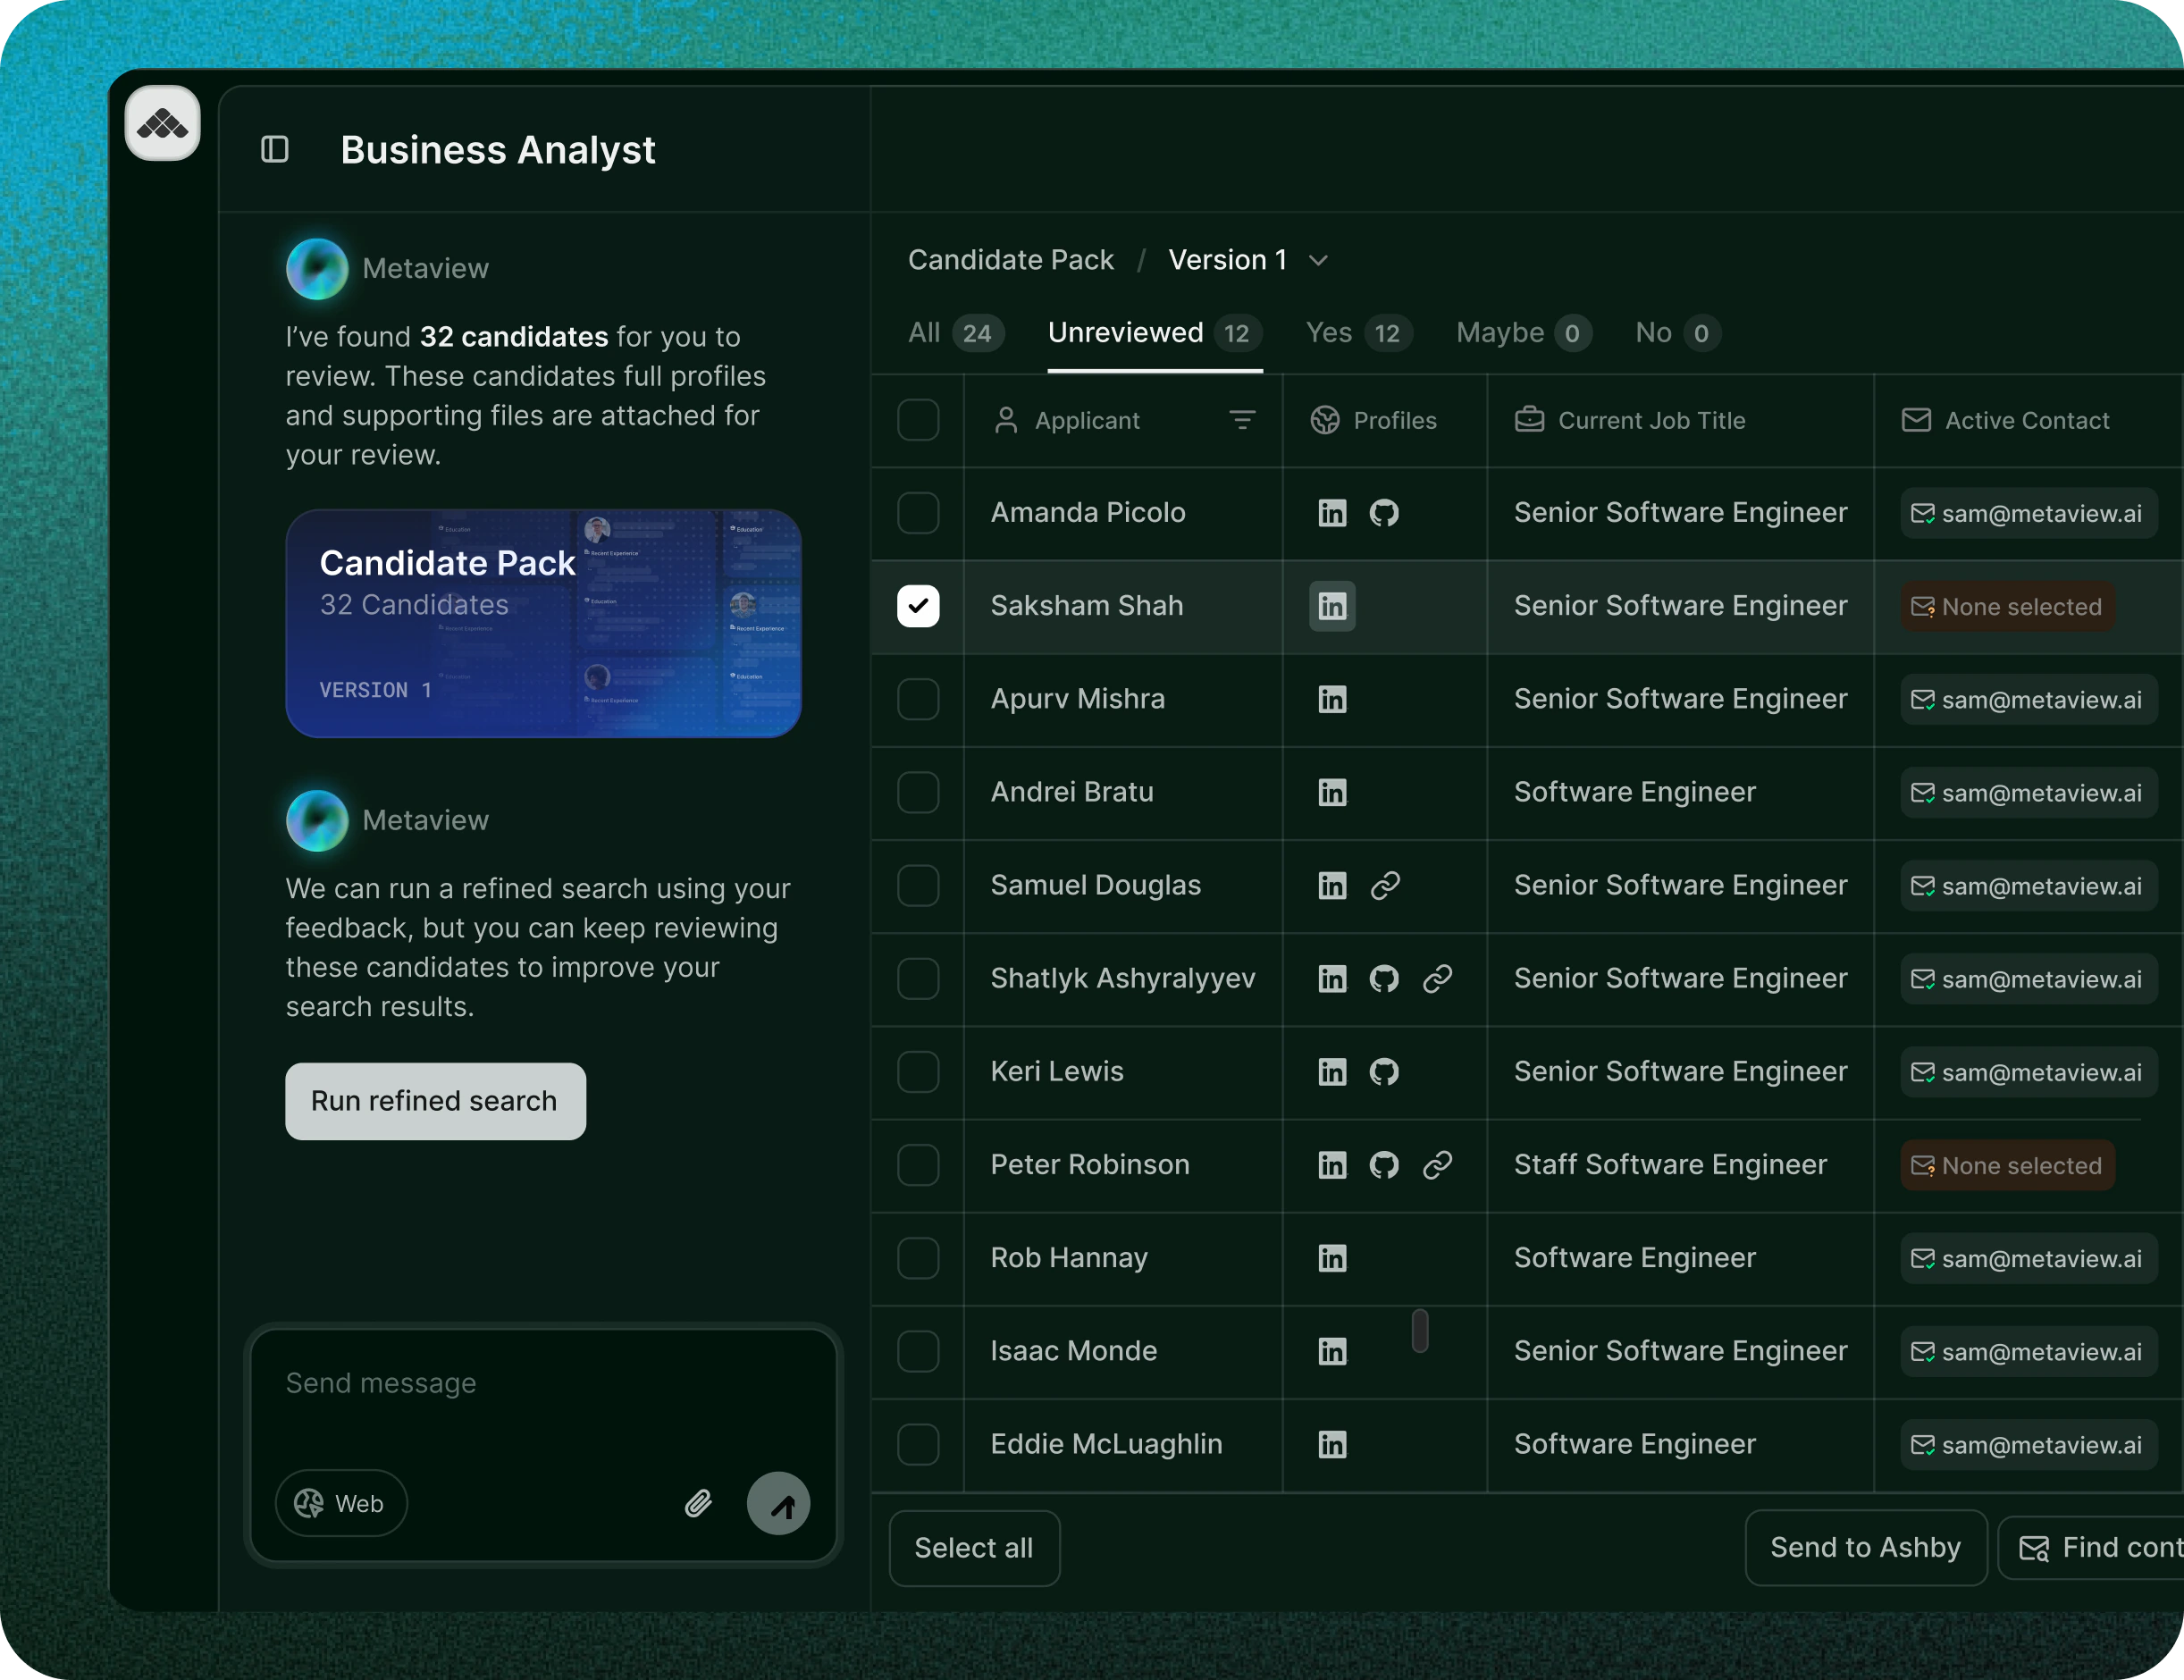Check Andrei Bratu's row checkbox
The width and height of the screenshot is (2184, 1680).
[x=918, y=792]
